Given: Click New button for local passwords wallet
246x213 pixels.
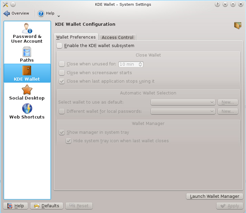Looking at the screenshot, I should point(228,111).
